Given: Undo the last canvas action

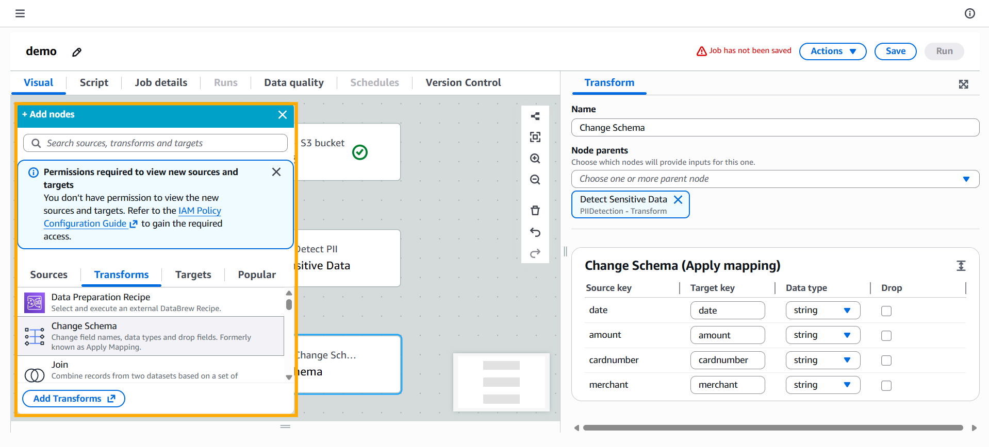Looking at the screenshot, I should (535, 232).
